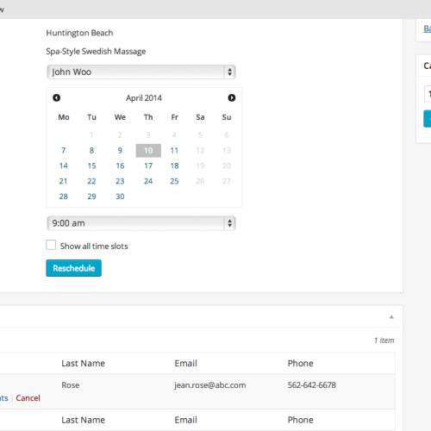Click the Spa-Style Swedish Massage text
431x431 pixels.
click(96, 52)
